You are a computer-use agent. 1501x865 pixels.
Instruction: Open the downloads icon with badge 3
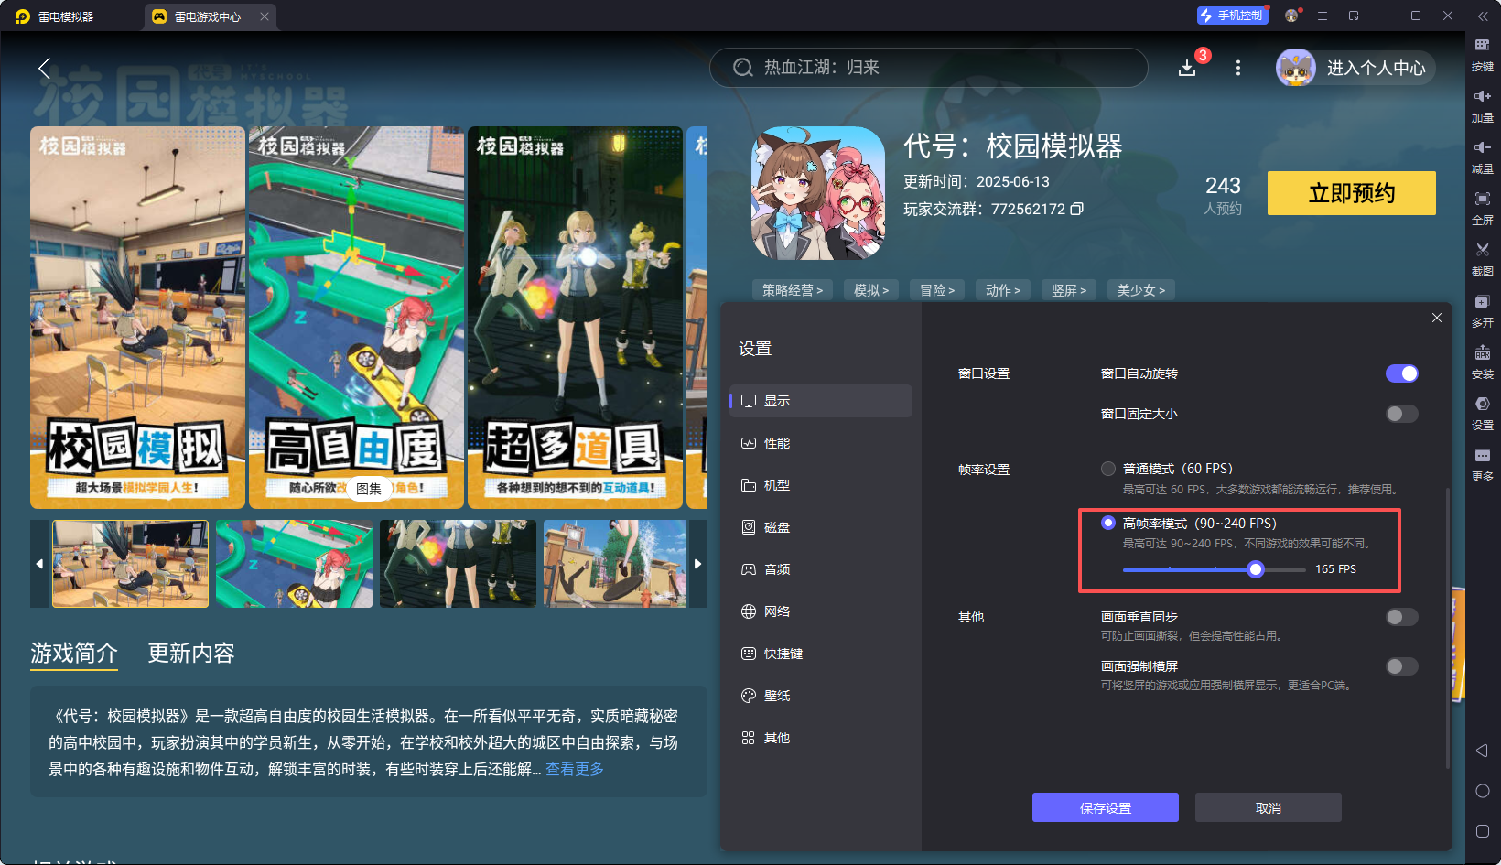(x=1187, y=68)
